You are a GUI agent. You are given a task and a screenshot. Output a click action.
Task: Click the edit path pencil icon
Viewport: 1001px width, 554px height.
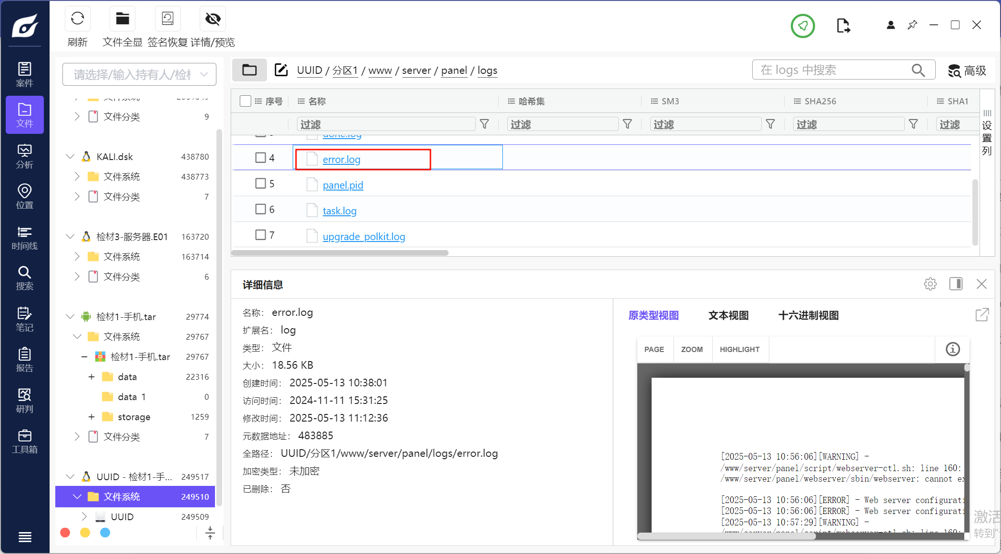281,70
